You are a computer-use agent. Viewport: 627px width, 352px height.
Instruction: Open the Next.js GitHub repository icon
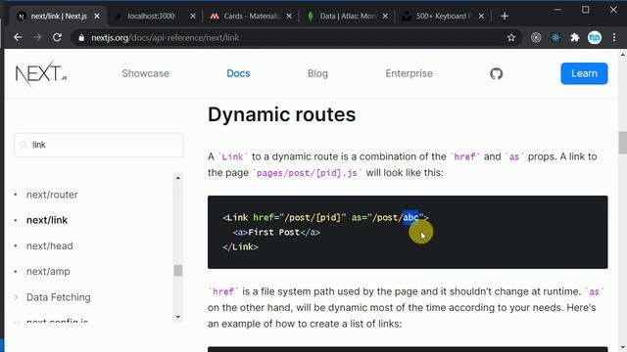click(x=497, y=73)
